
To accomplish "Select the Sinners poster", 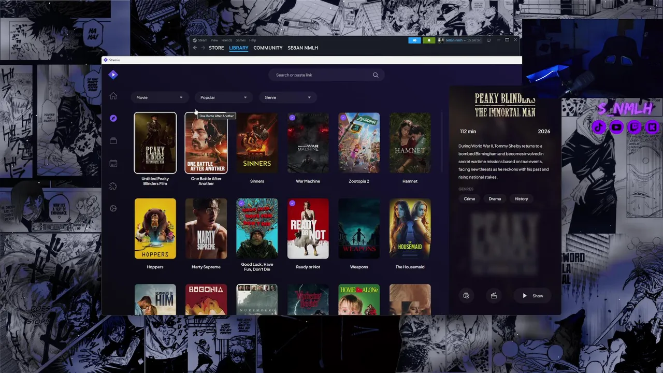I will coord(257,143).
